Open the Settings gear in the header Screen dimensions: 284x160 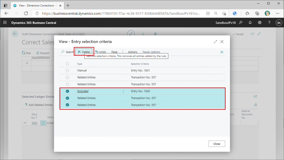coord(260,23)
